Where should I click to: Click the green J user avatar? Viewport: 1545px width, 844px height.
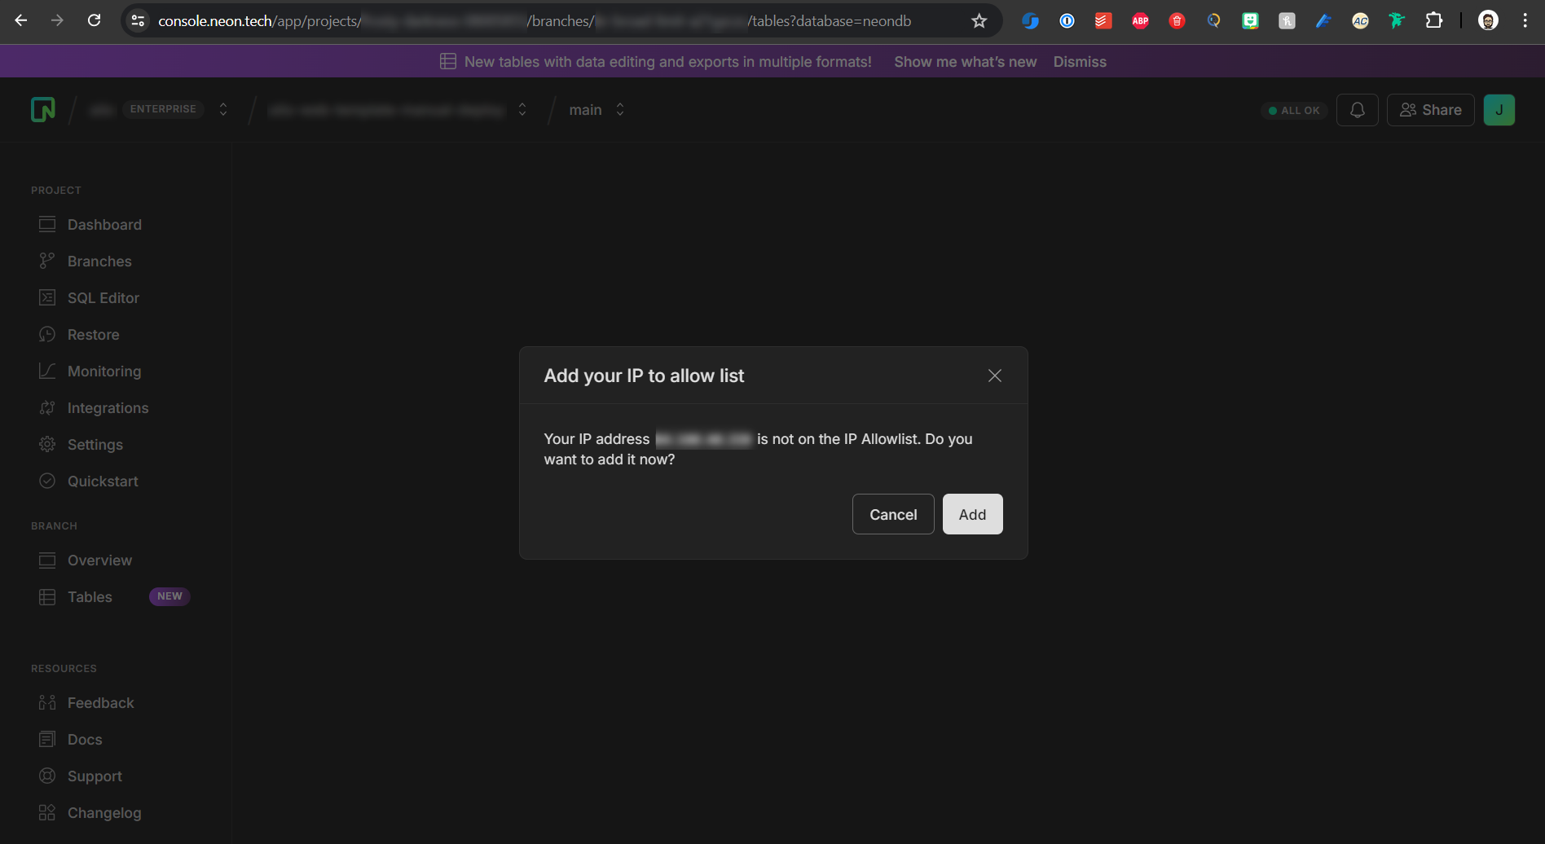(x=1499, y=110)
